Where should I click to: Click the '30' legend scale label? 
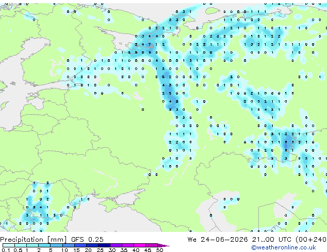tap(112, 250)
